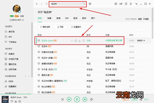Like the song 我们的黎明

click(39, 92)
